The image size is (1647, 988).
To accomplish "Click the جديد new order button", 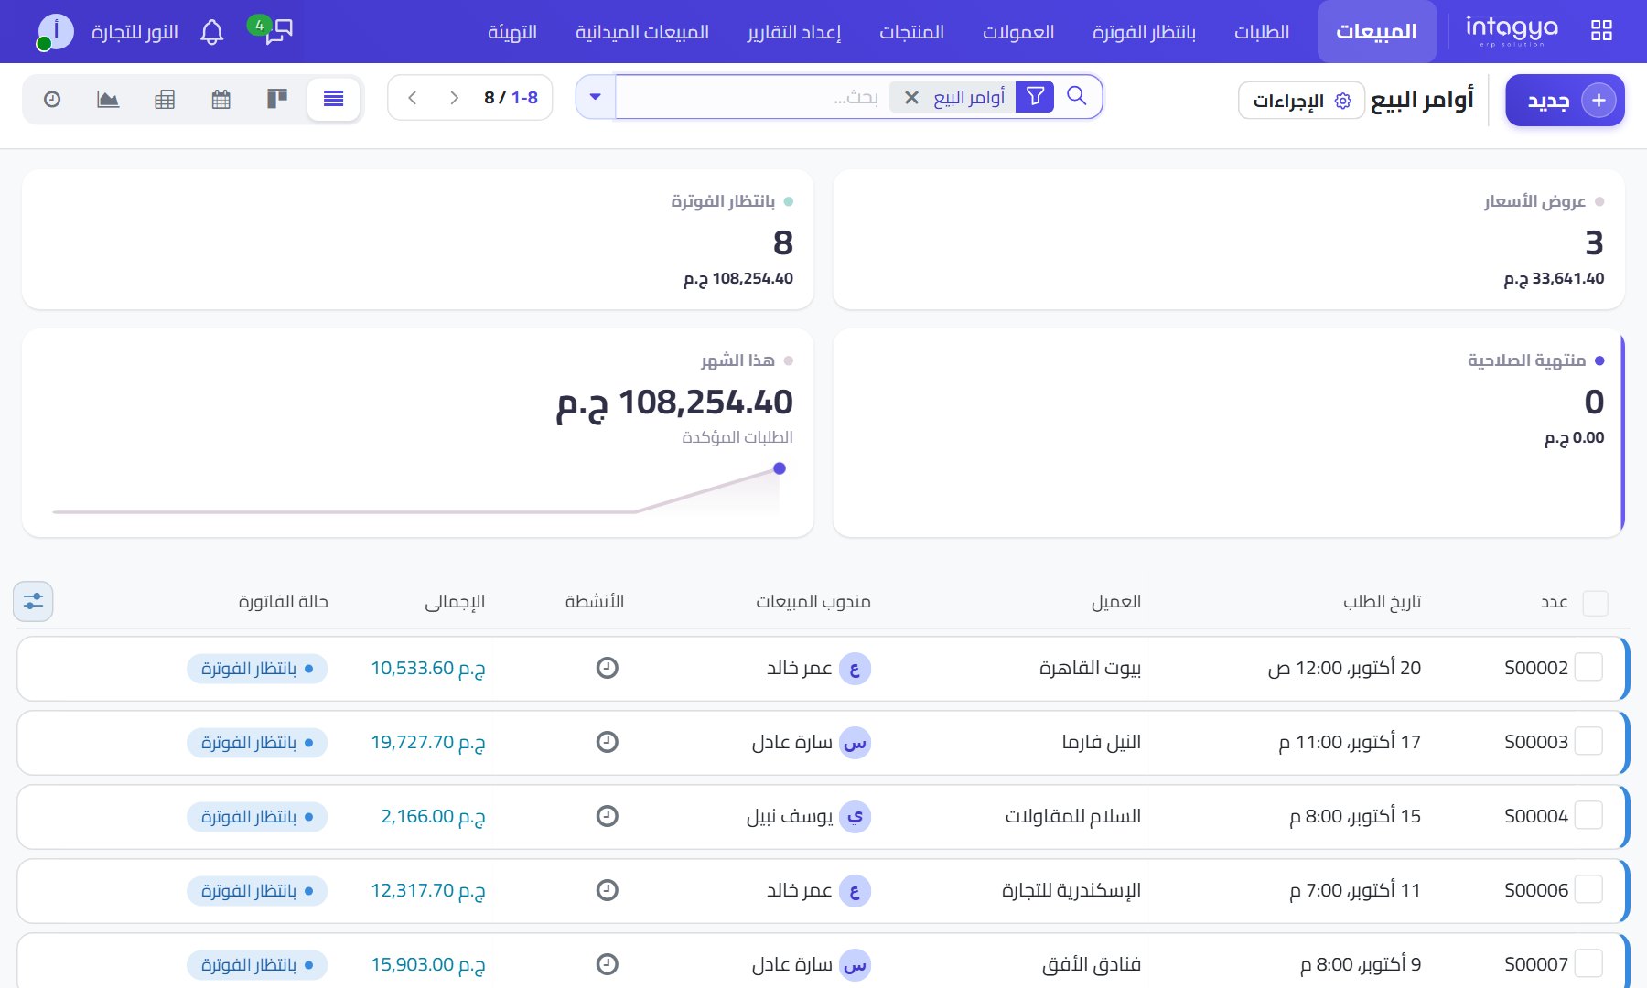I will point(1565,101).
